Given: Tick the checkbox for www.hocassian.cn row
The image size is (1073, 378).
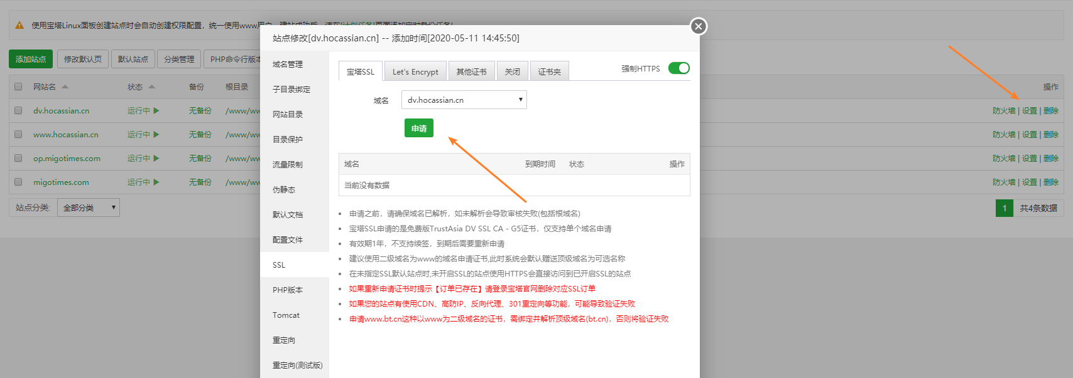Looking at the screenshot, I should (18, 134).
